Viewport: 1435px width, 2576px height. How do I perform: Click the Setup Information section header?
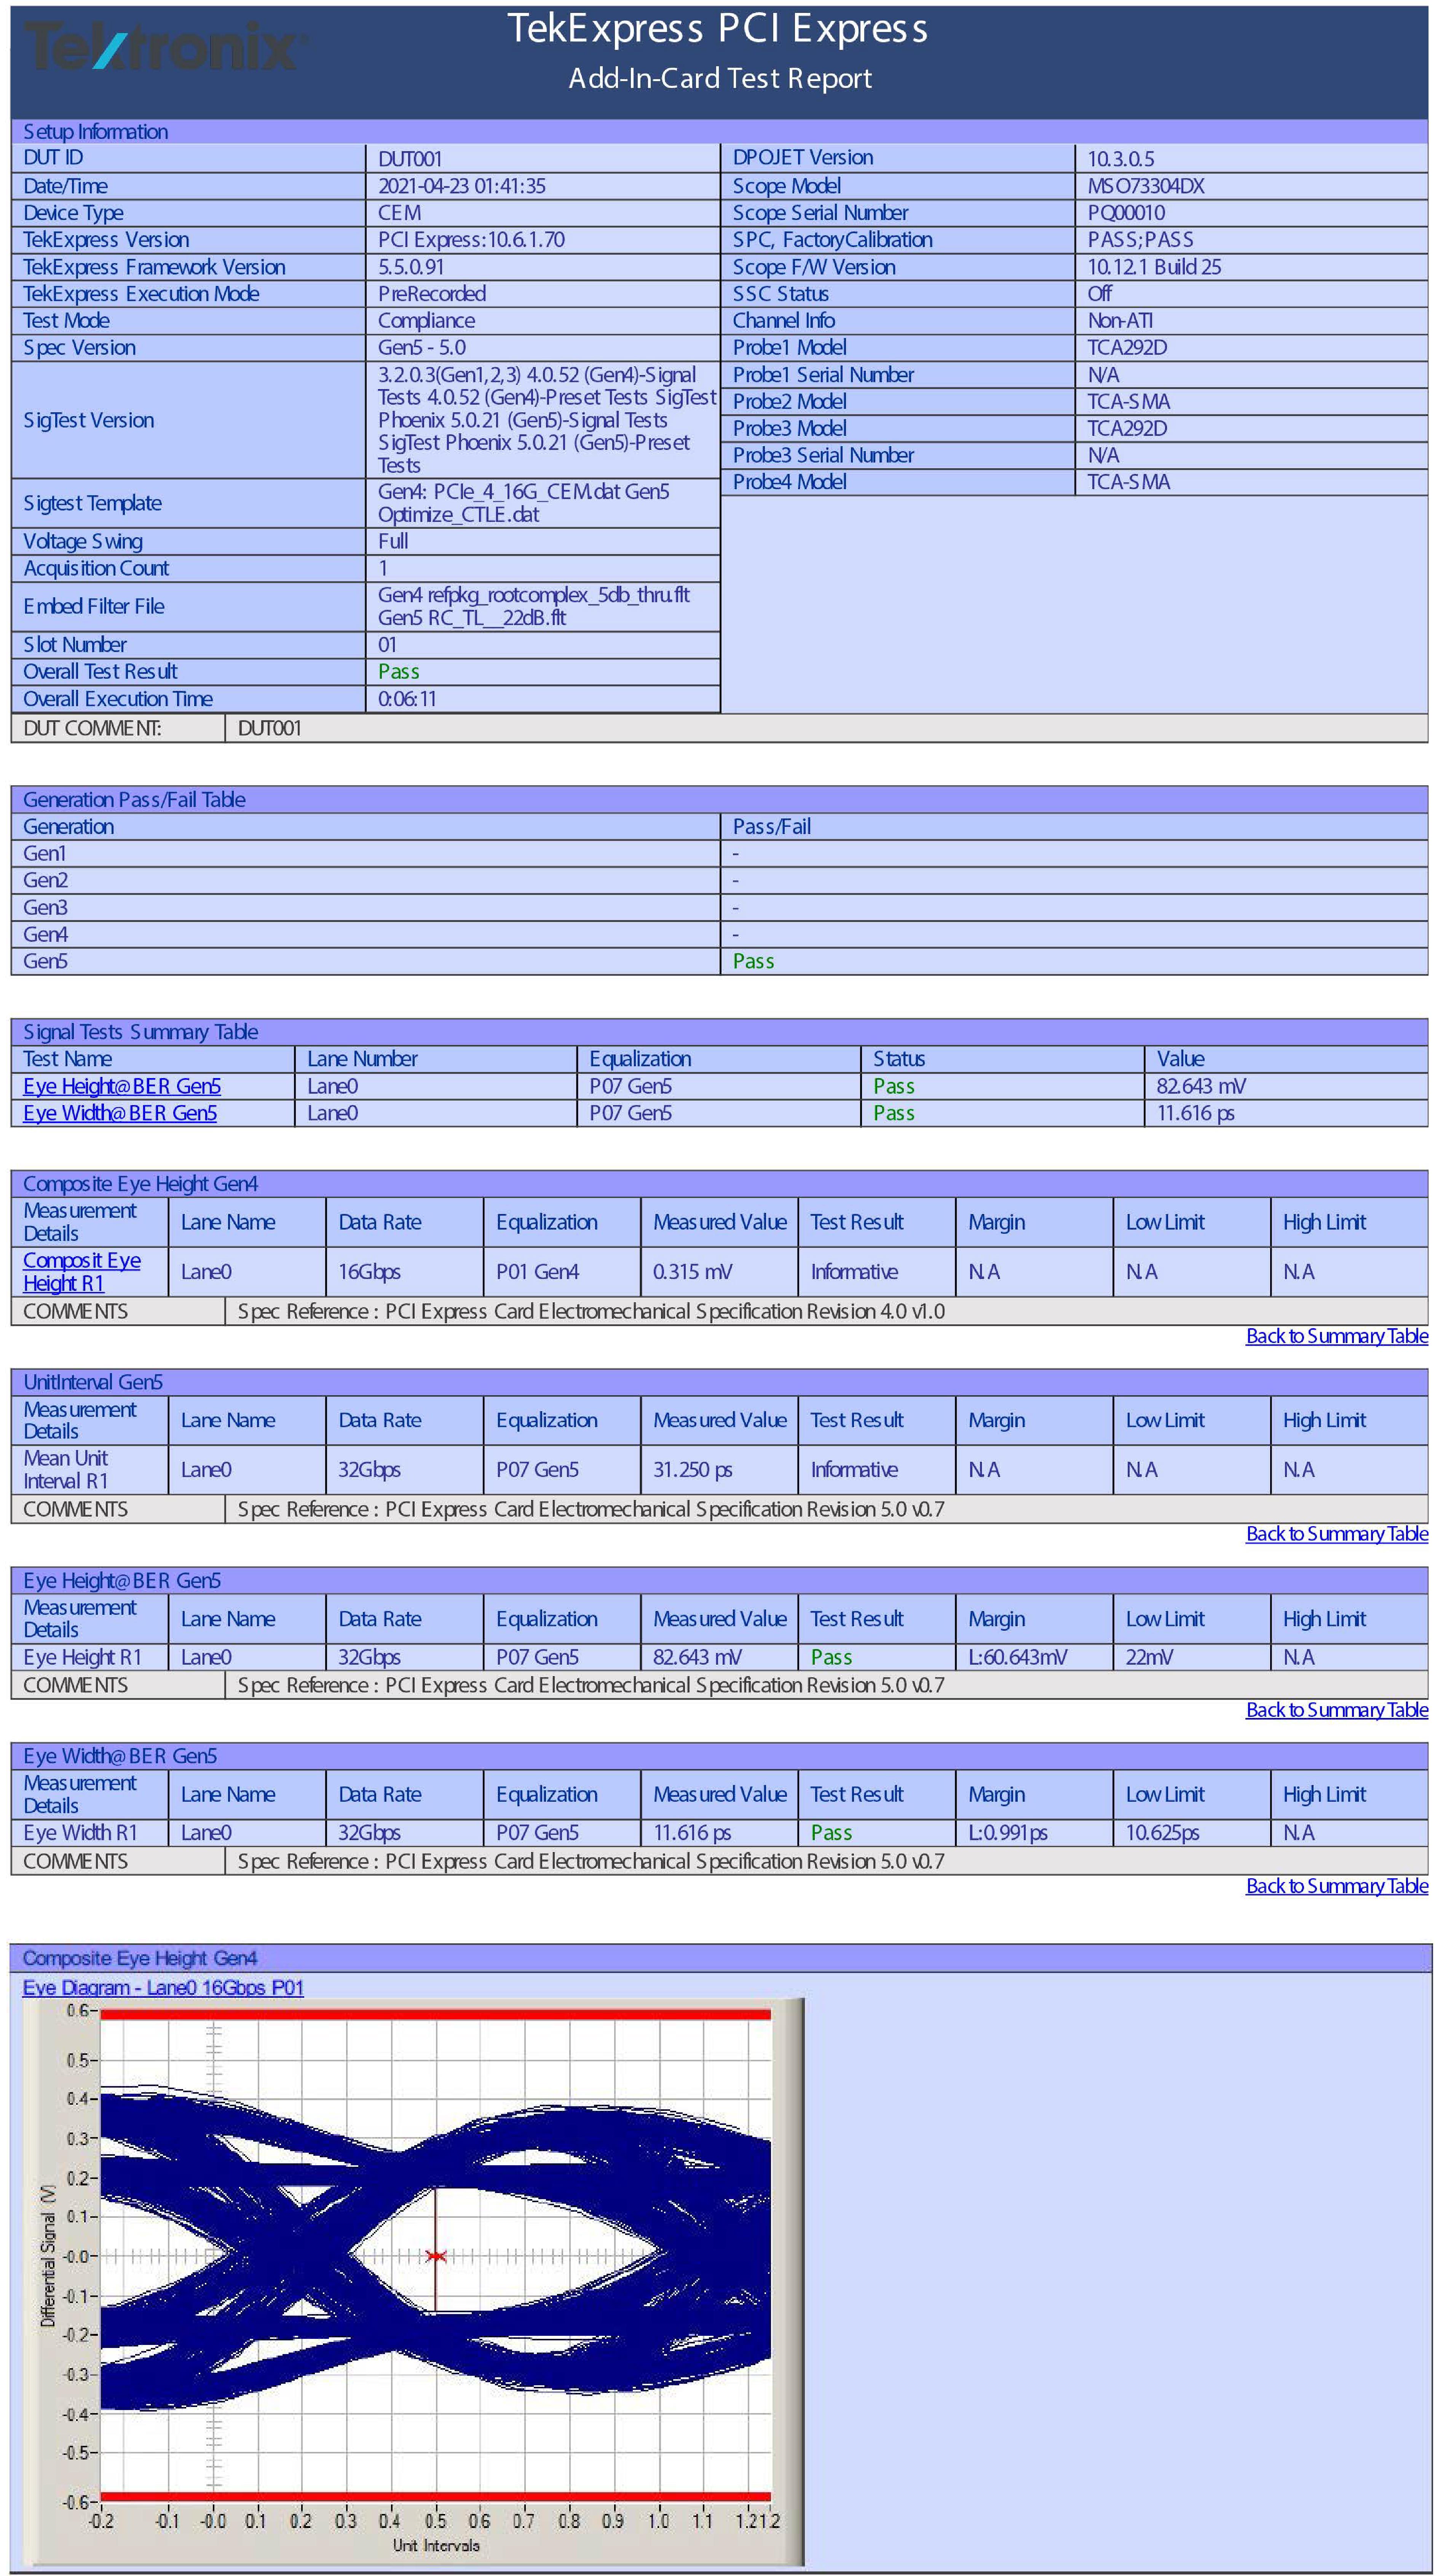coord(719,132)
